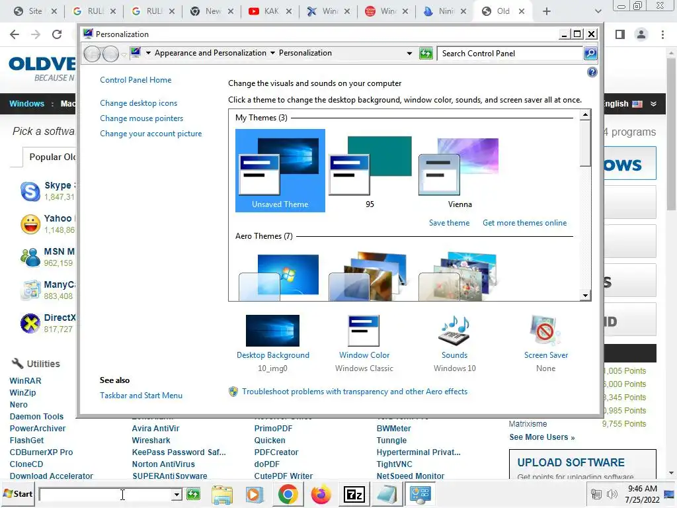Reload the browser page
This screenshot has height=508, width=677.
click(x=57, y=34)
